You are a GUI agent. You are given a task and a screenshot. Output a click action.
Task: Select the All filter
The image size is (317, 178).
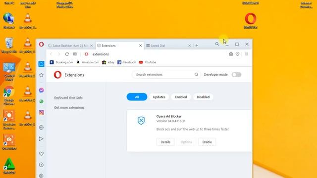point(137,97)
